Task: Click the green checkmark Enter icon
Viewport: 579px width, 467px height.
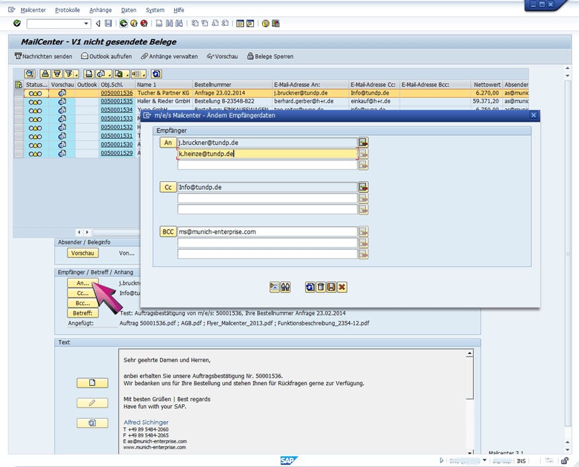Action: [17, 24]
